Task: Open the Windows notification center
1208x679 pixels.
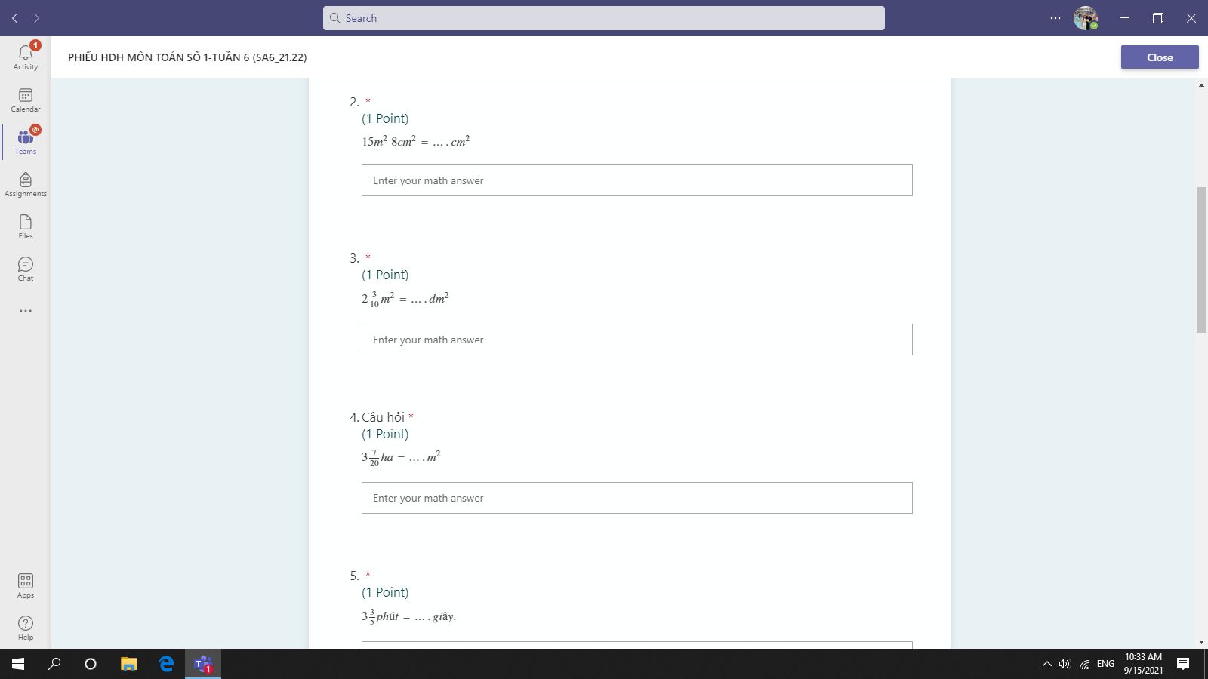Action: (1183, 664)
